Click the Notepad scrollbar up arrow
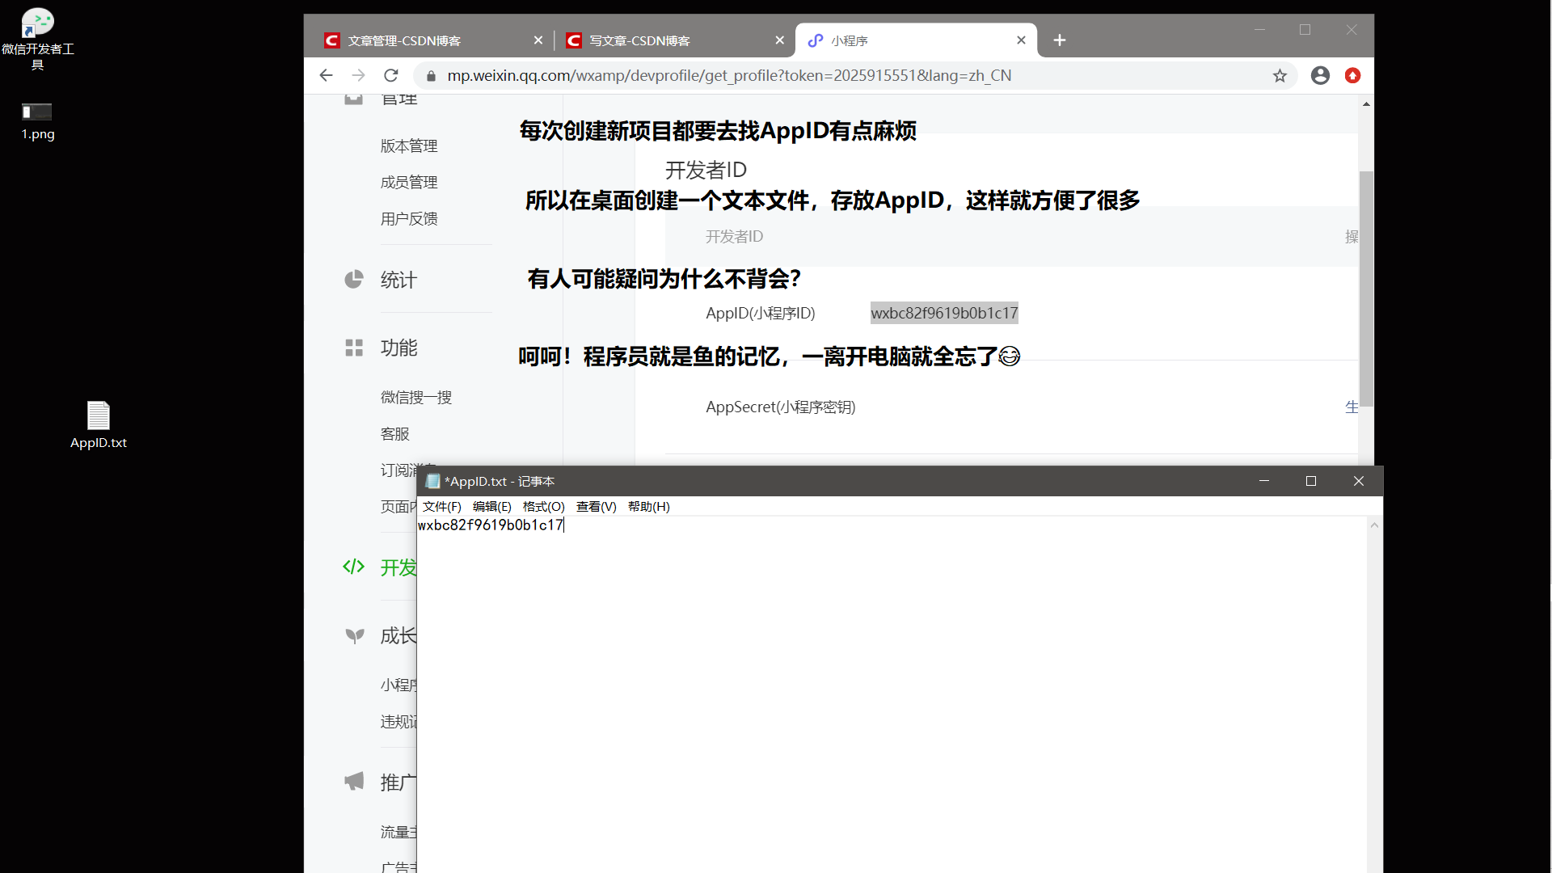The width and height of the screenshot is (1552, 873). point(1374,525)
